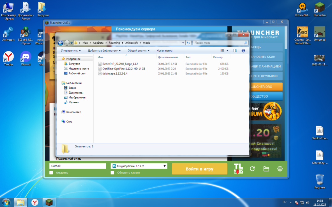332x207 pixels.
Task: Select Activators desktop icon
Action: click(x=9, y=34)
